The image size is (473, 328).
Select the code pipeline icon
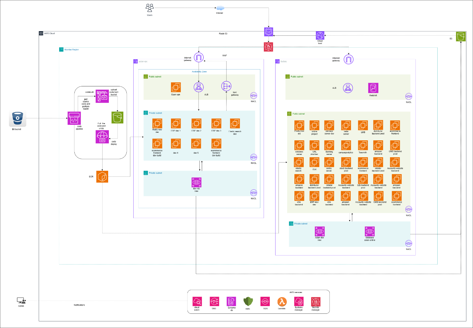tap(74, 118)
